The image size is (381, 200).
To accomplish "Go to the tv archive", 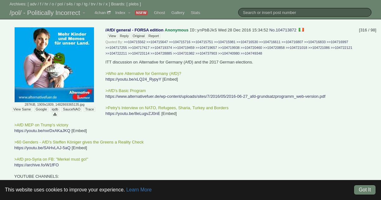I will pyautogui.click(x=100, y=4).
